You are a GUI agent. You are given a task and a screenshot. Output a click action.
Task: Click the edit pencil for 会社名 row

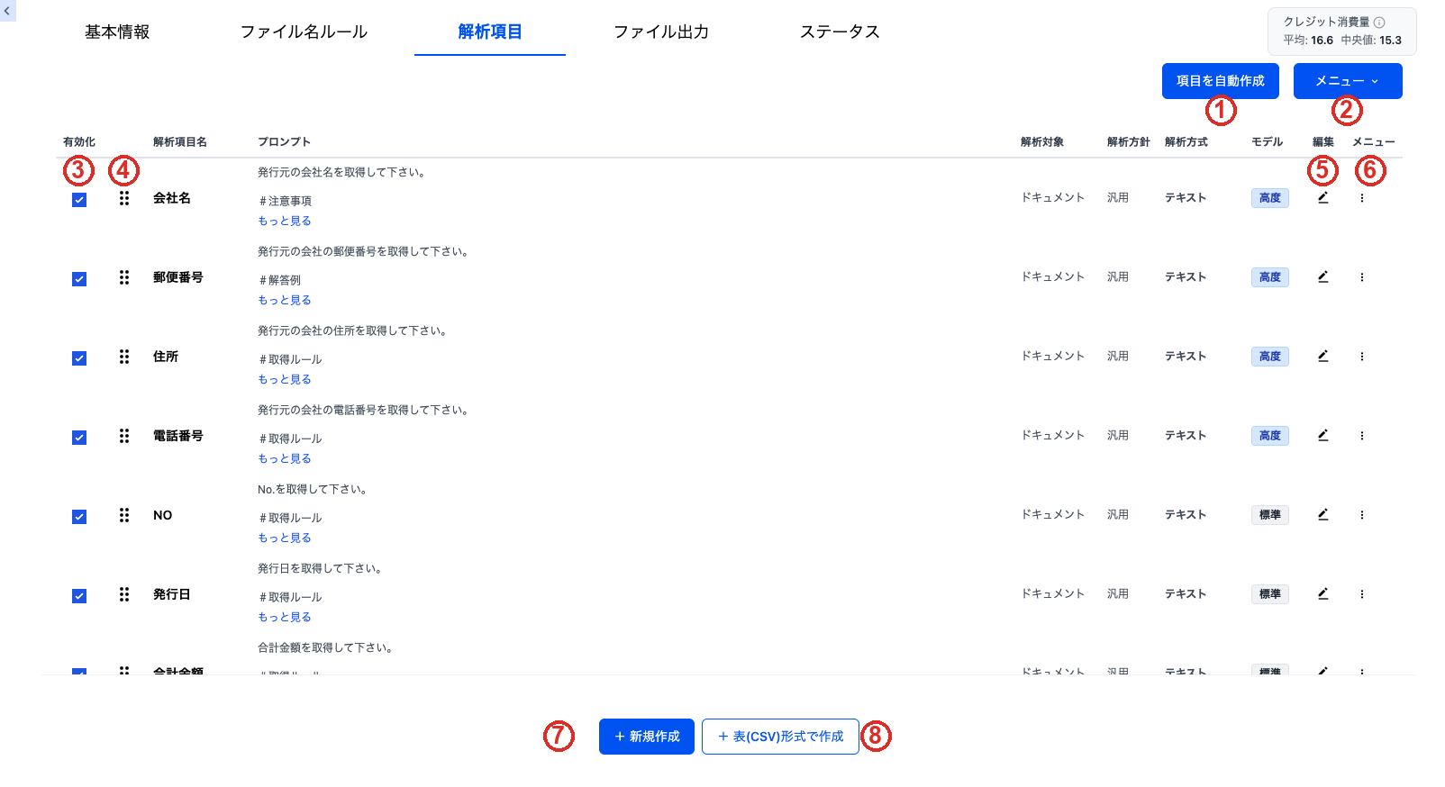click(1322, 198)
